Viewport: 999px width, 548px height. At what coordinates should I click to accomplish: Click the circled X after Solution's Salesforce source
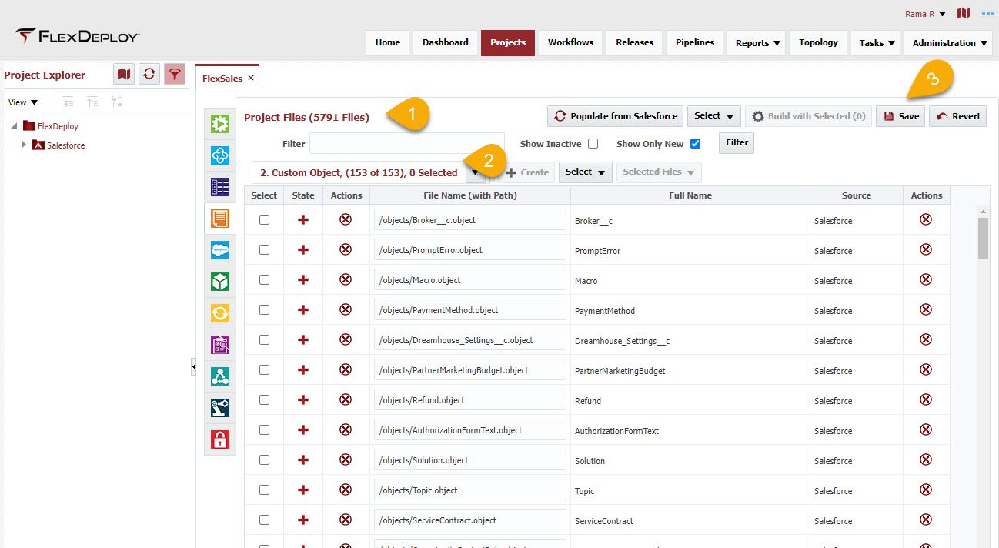coord(926,460)
